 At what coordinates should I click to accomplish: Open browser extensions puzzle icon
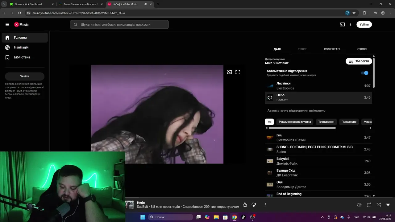point(364,13)
